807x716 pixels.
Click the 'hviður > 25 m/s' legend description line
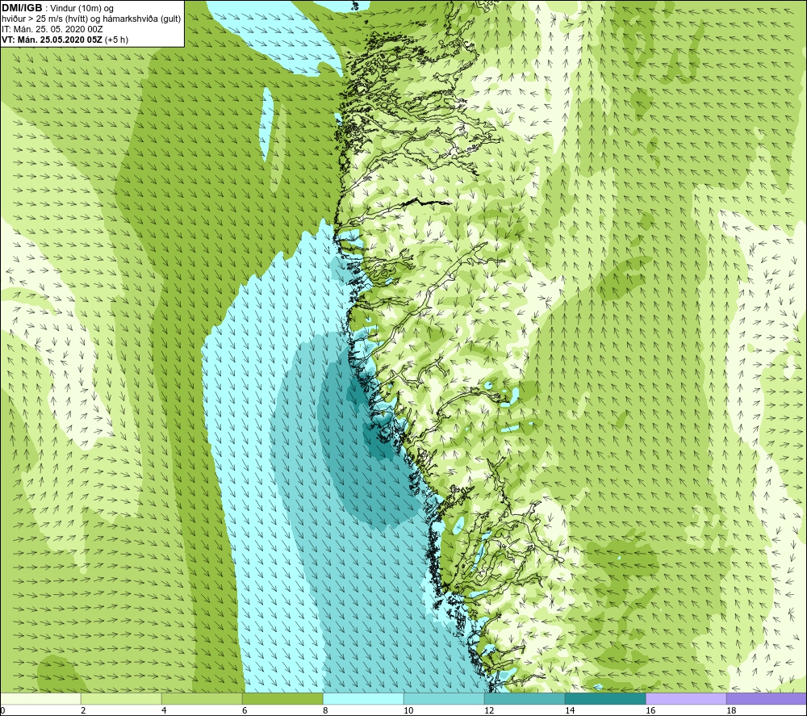(91, 19)
